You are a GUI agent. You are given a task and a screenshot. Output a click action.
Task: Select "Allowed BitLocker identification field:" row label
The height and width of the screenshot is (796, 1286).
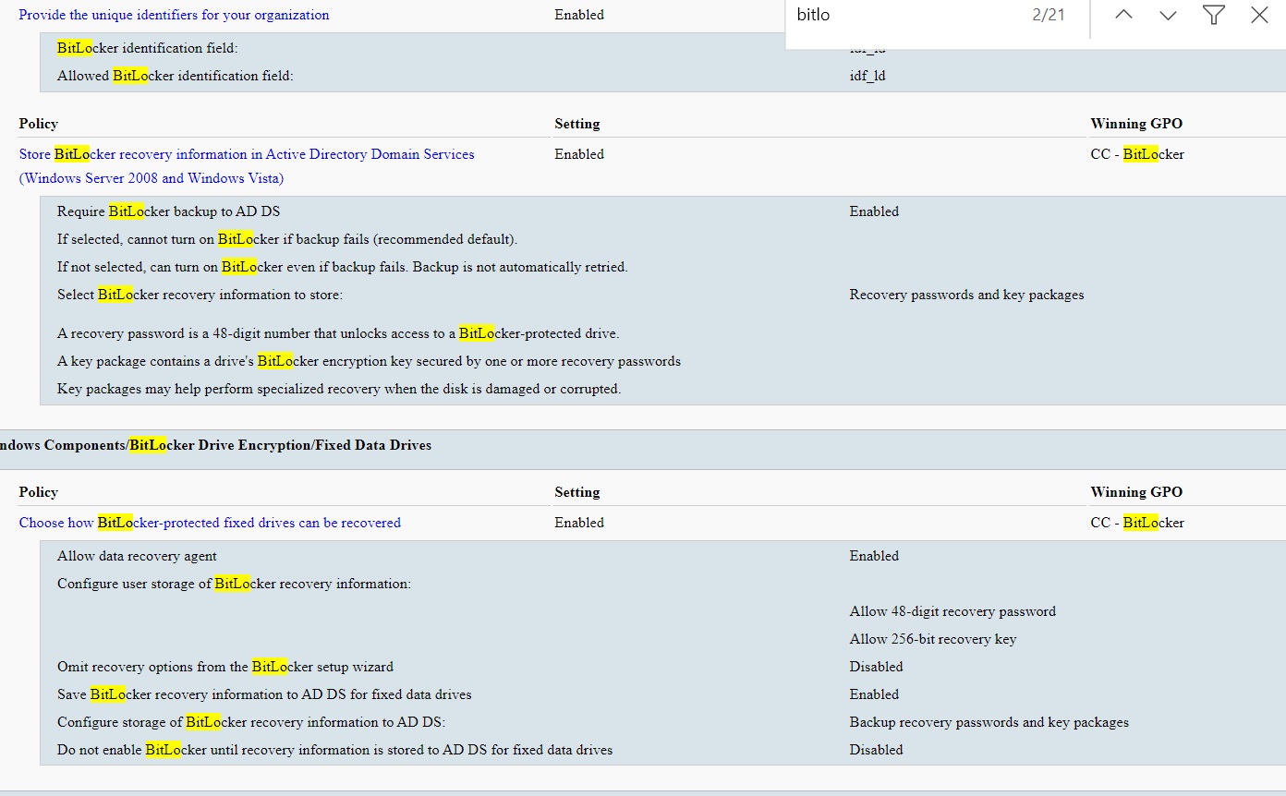176,76
